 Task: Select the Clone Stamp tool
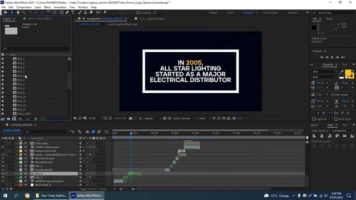coord(85,12)
